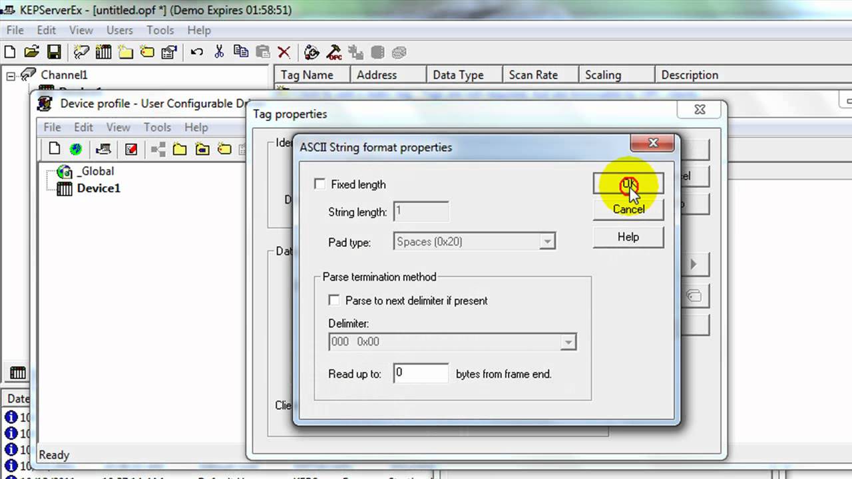Open Edit menu in KEPServerEx window
Image resolution: width=852 pixels, height=479 pixels.
pos(46,30)
